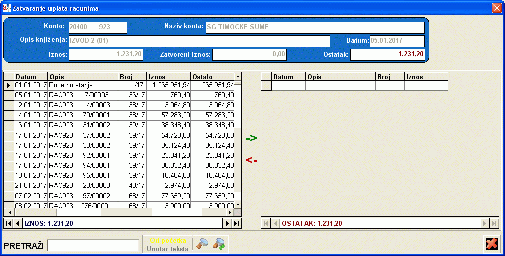Click Datum column header in right grid
505x256 pixels.
pos(288,77)
